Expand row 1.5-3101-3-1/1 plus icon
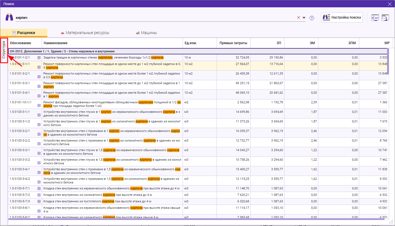The height and width of the screenshot is (226, 395). coord(39,68)
